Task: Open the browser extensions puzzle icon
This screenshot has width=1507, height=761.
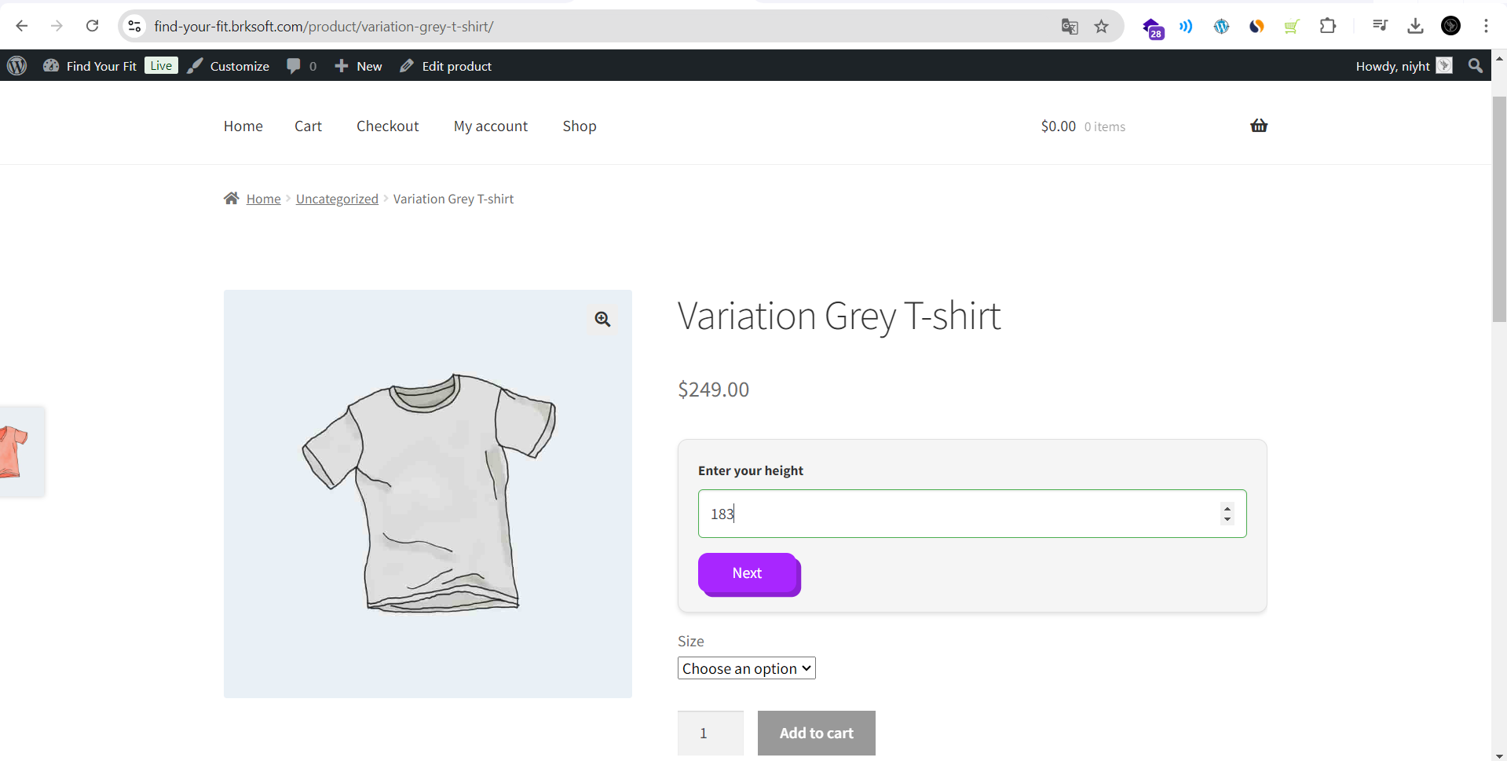Action: [x=1328, y=26]
